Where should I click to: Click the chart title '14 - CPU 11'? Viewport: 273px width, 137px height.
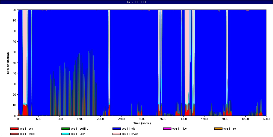coord(136,2)
